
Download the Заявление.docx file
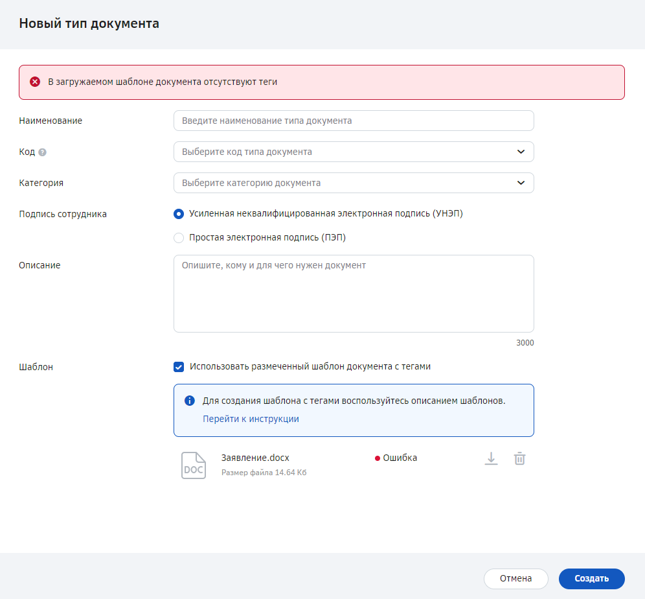point(491,458)
